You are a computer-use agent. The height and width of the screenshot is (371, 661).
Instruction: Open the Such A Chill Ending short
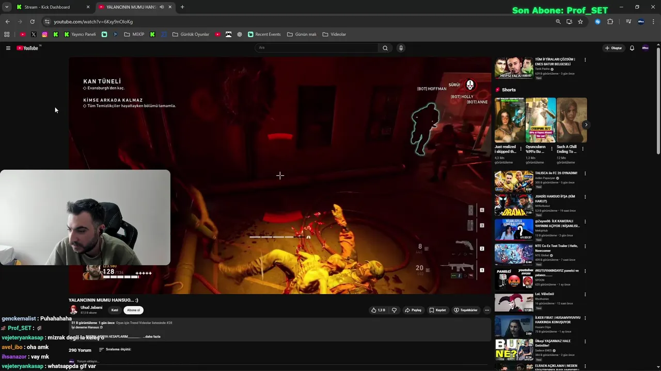572,120
